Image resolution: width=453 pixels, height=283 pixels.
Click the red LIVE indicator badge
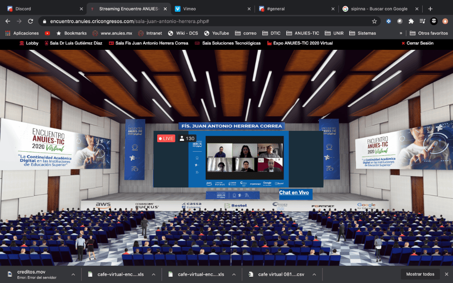pos(166,138)
